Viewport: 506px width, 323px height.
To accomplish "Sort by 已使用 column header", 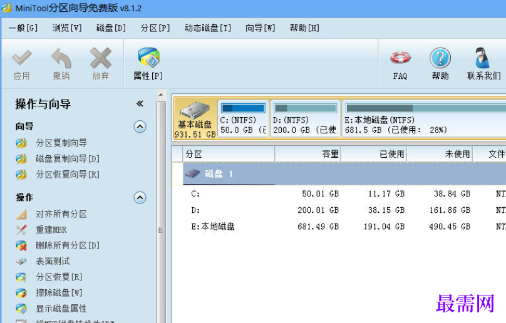I will [374, 154].
